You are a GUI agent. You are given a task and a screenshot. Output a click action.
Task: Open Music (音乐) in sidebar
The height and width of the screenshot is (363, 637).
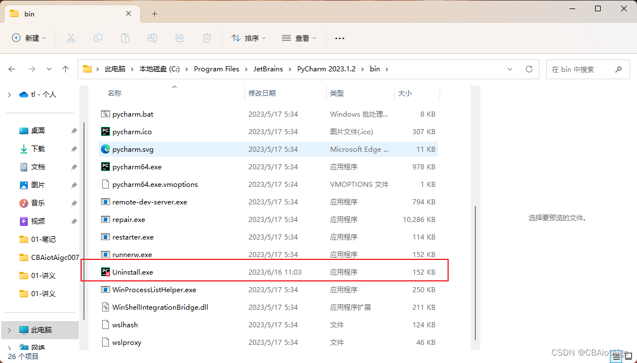(38, 203)
